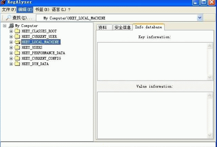The width and height of the screenshot is (217, 147).
Task: Select HKEY_CURRENT_USER in the tree
Action: (x=39, y=36)
